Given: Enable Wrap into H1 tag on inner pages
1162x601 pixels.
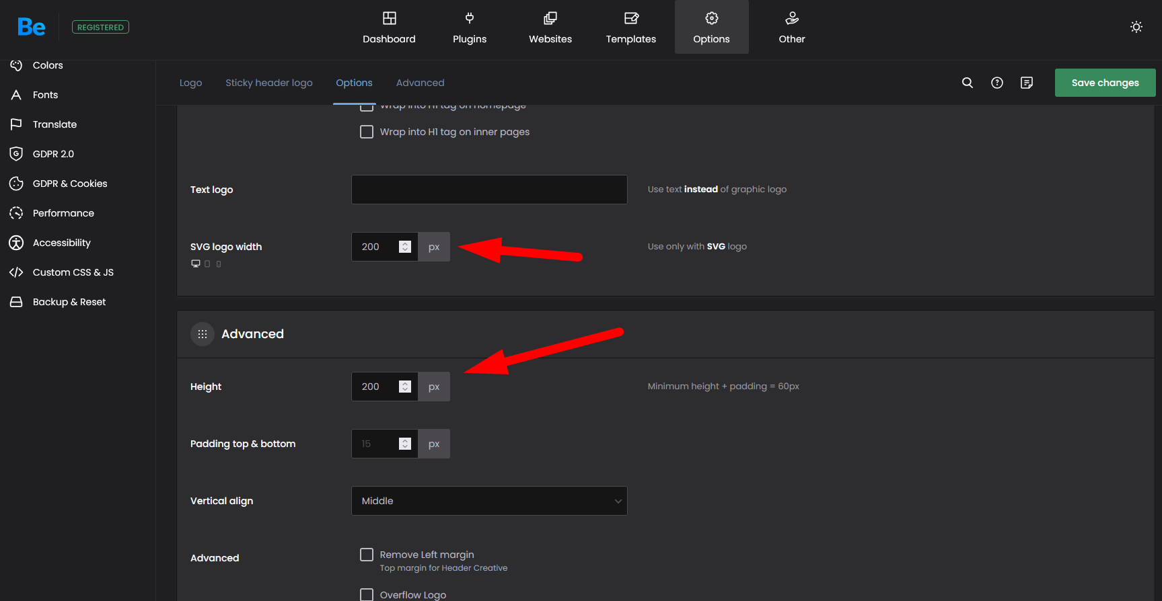Looking at the screenshot, I should click(367, 132).
